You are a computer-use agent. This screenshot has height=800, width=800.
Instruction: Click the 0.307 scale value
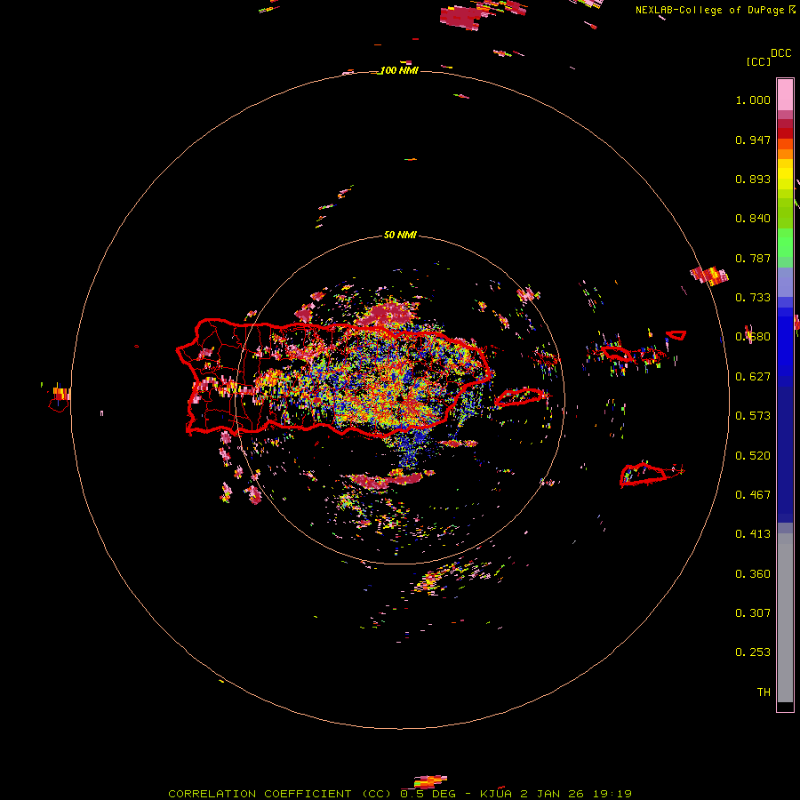tap(753, 613)
